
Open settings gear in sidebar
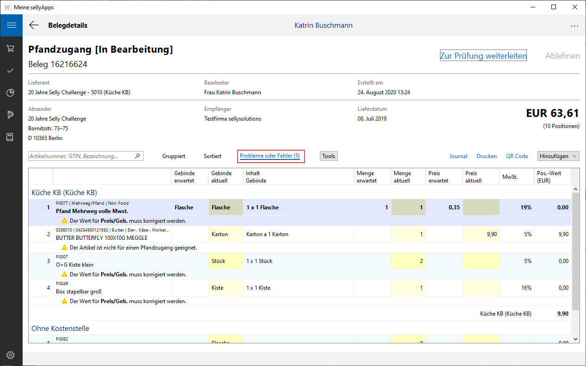[11, 355]
